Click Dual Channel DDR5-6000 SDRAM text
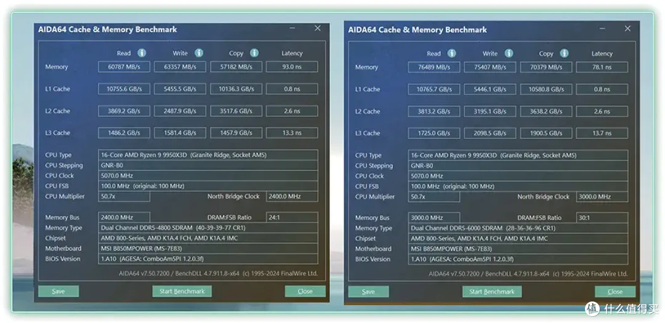 coord(457,228)
